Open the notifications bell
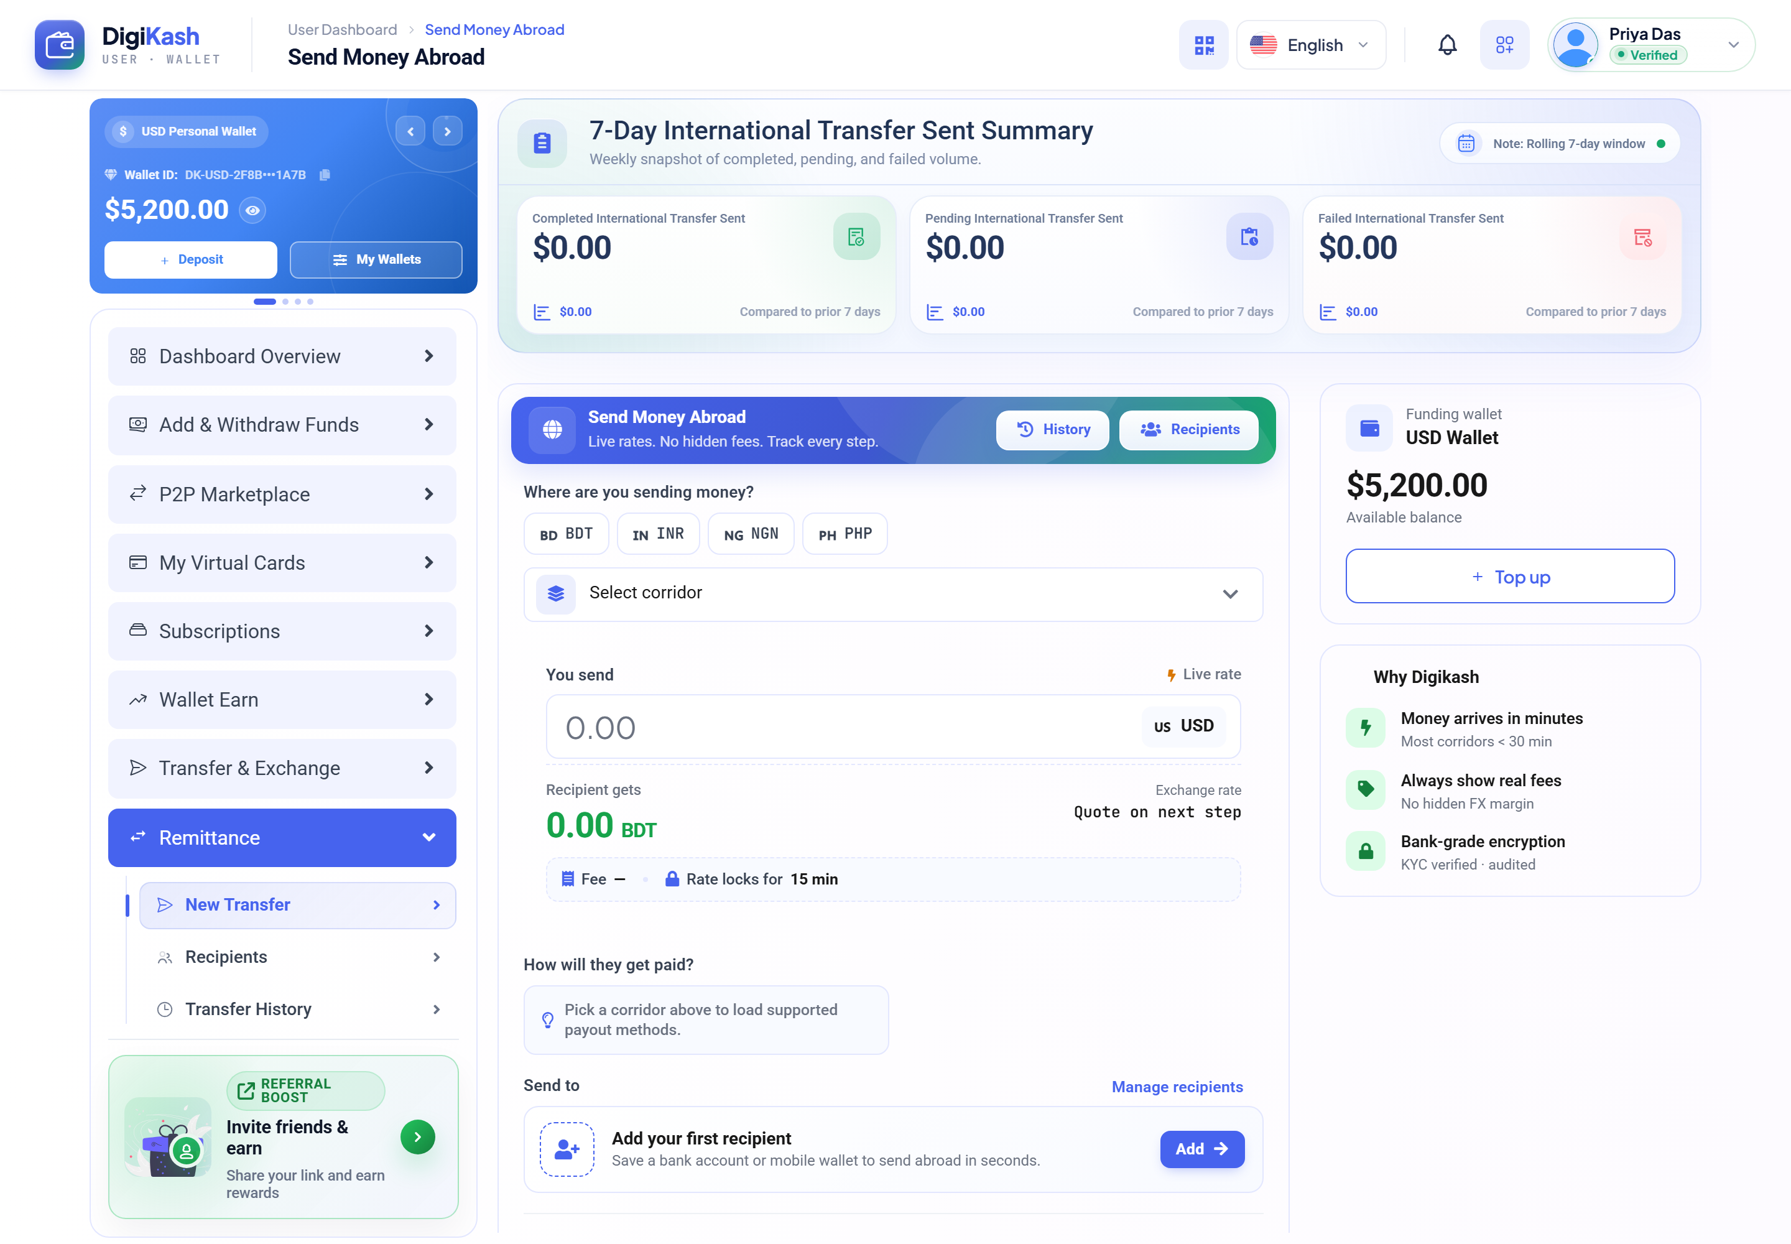Viewport: 1791px width, 1244px height. point(1446,45)
